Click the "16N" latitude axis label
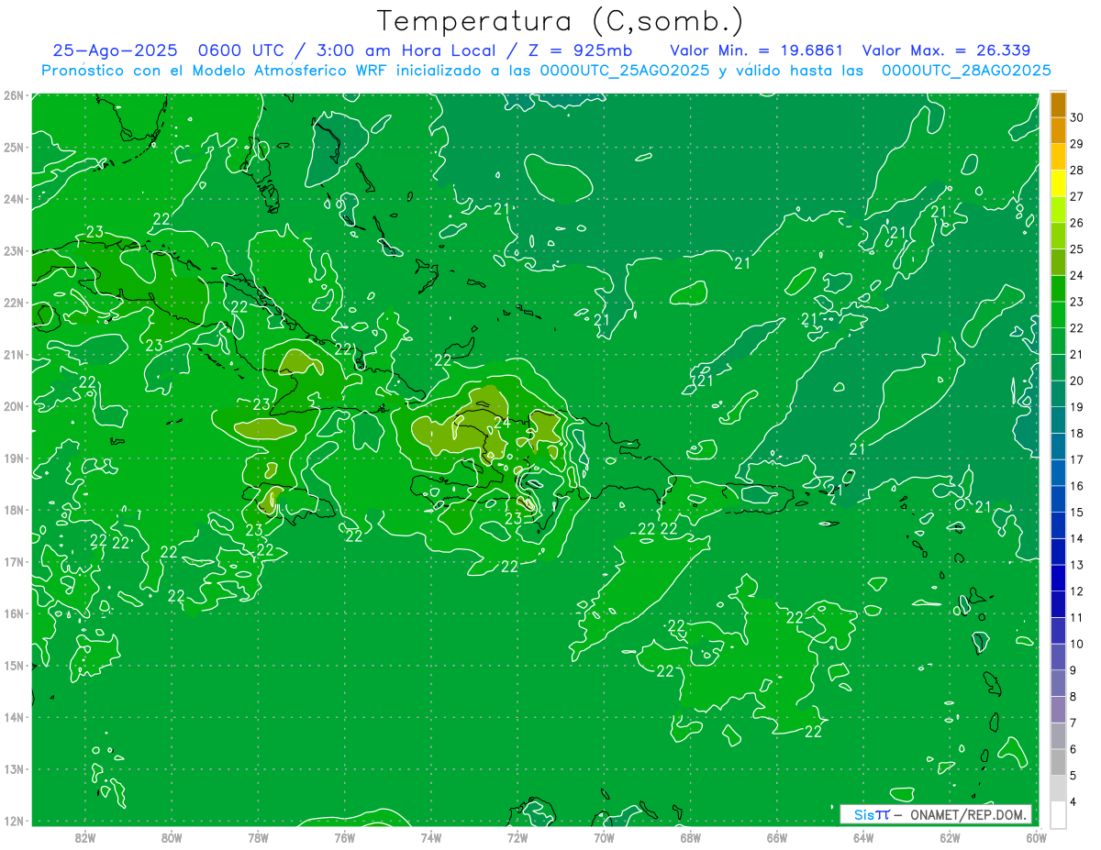This screenshot has width=1101, height=850. [14, 613]
